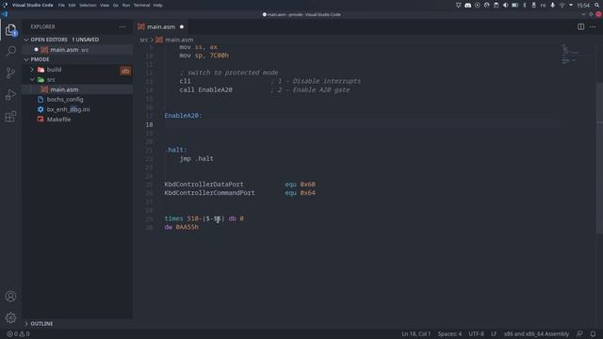This screenshot has width=603, height=339.
Task: Open Extensions view
Action: (x=10, y=116)
